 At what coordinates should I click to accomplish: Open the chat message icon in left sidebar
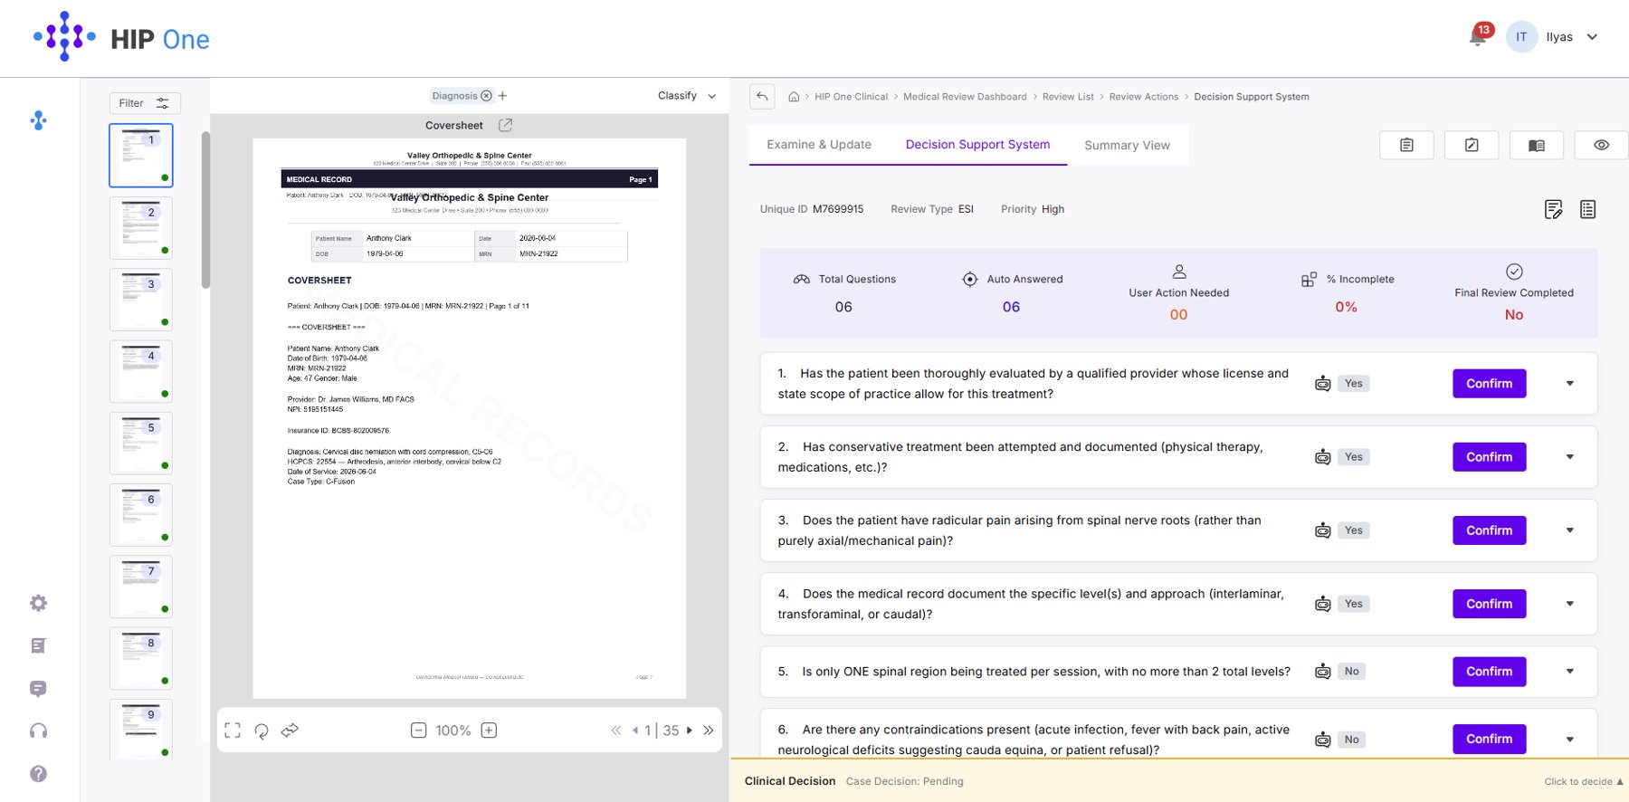[38, 689]
